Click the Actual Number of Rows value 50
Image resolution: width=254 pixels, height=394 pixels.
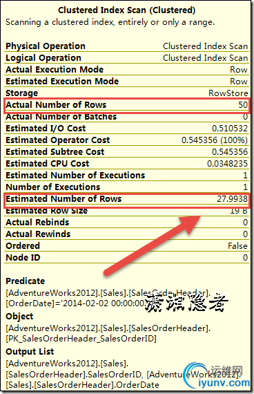pyautogui.click(x=243, y=105)
